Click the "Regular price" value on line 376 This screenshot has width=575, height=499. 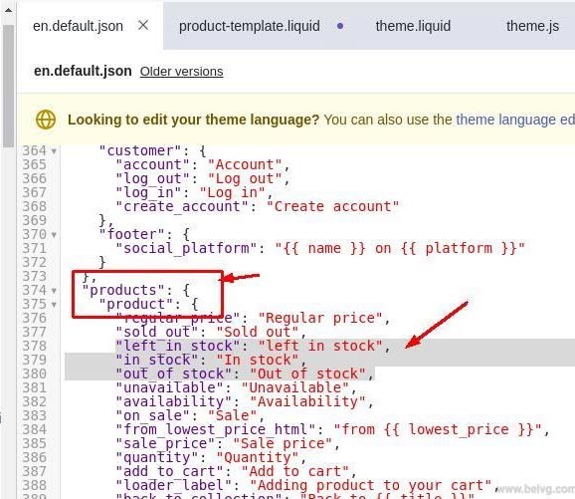(x=320, y=319)
